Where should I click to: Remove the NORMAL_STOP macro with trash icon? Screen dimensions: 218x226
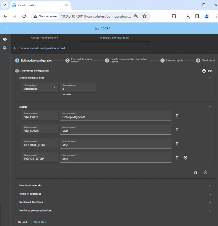point(177,144)
